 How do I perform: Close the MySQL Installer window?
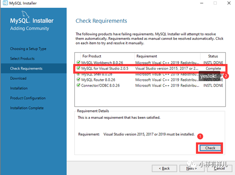coord(229,3)
